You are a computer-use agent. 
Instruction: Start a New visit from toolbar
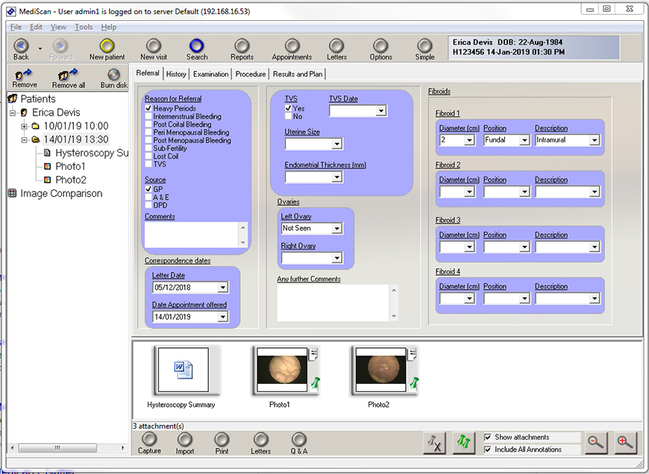pyautogui.click(x=154, y=45)
